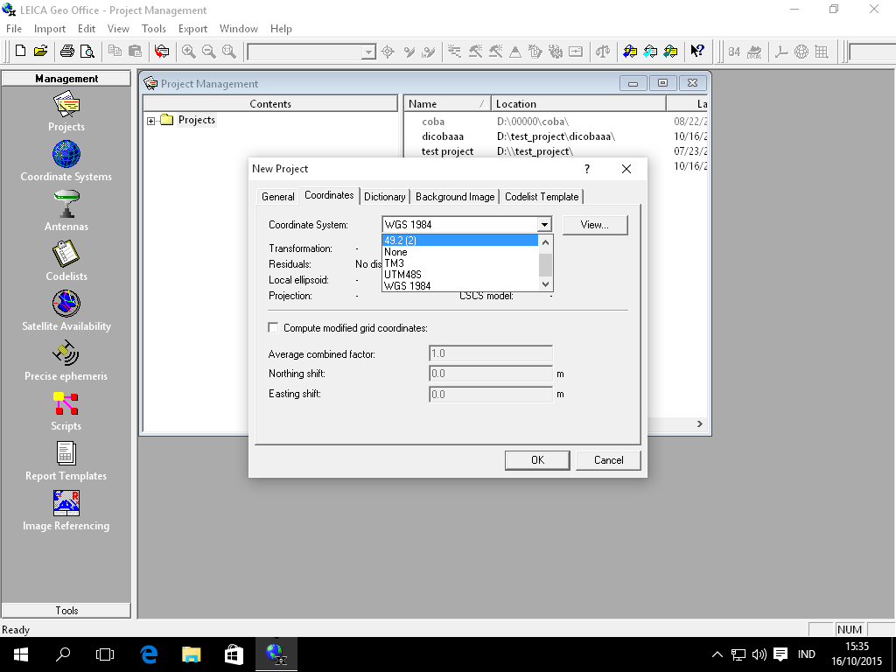Open Scripts in the Management panel
Image resolution: width=896 pixels, height=672 pixels.
[66, 411]
